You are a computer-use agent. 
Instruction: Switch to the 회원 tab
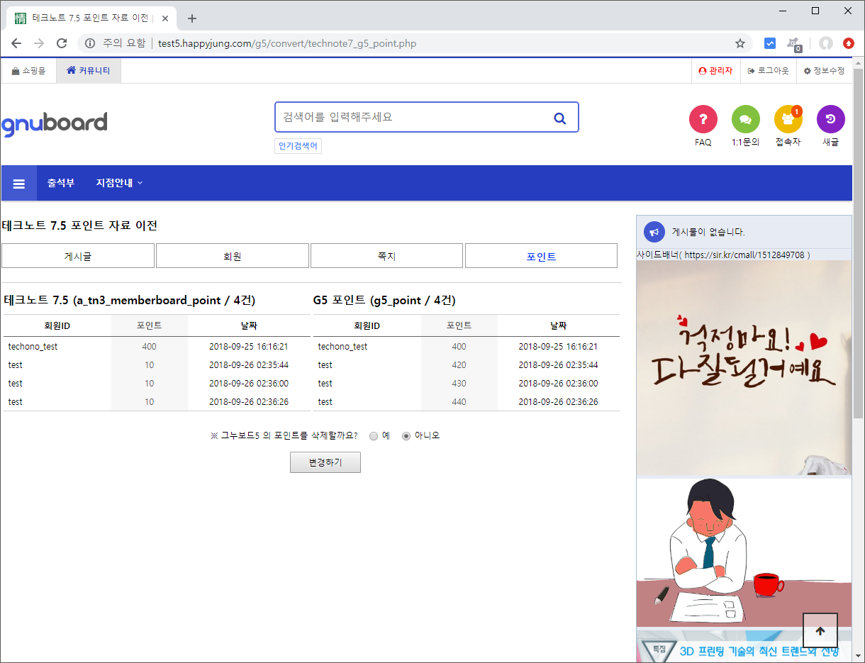(233, 257)
